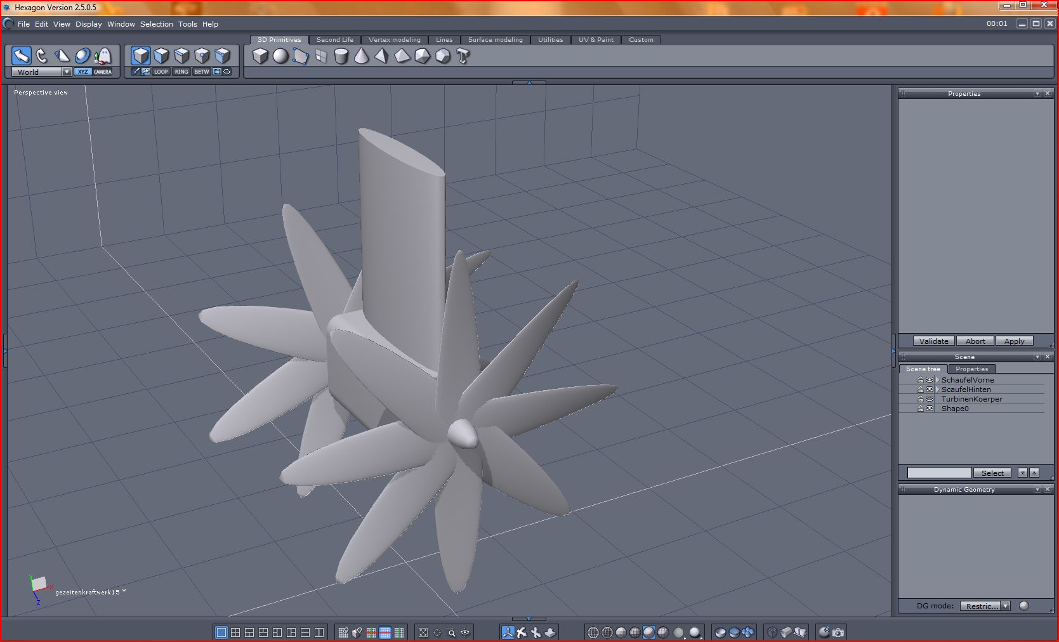Show the TurbinenKoerper object
Screen dimensions: 1059x642
click(x=930, y=399)
